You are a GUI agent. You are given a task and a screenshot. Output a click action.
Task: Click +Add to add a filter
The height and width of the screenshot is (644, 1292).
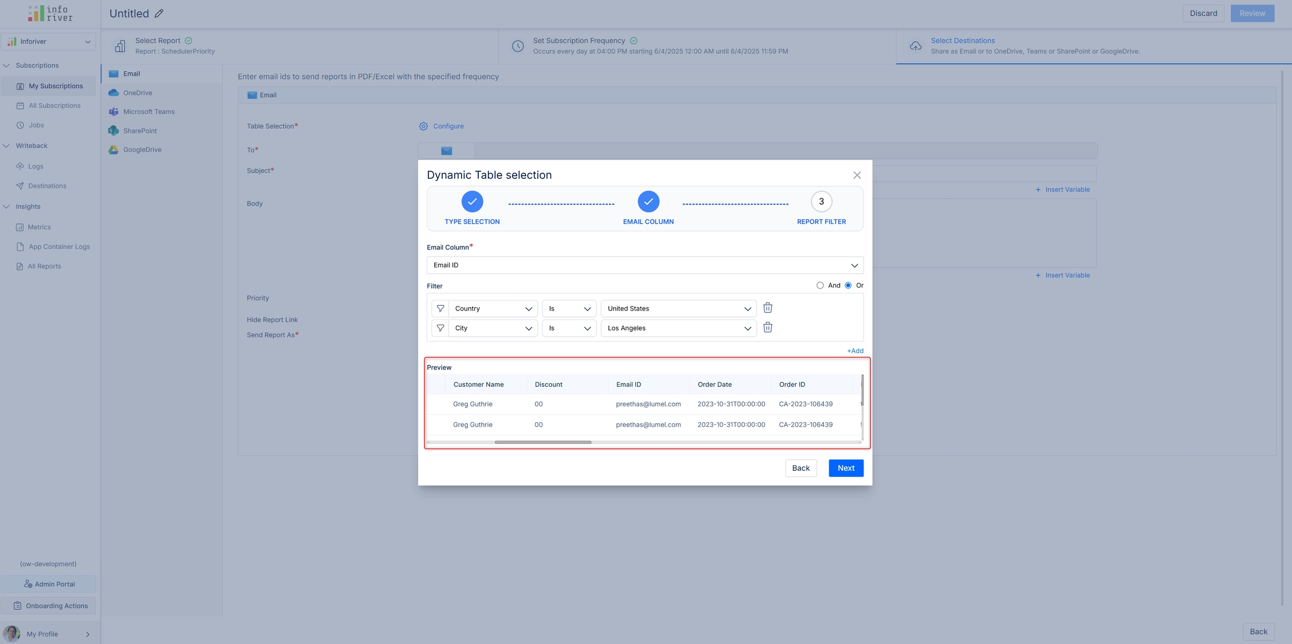(x=855, y=351)
